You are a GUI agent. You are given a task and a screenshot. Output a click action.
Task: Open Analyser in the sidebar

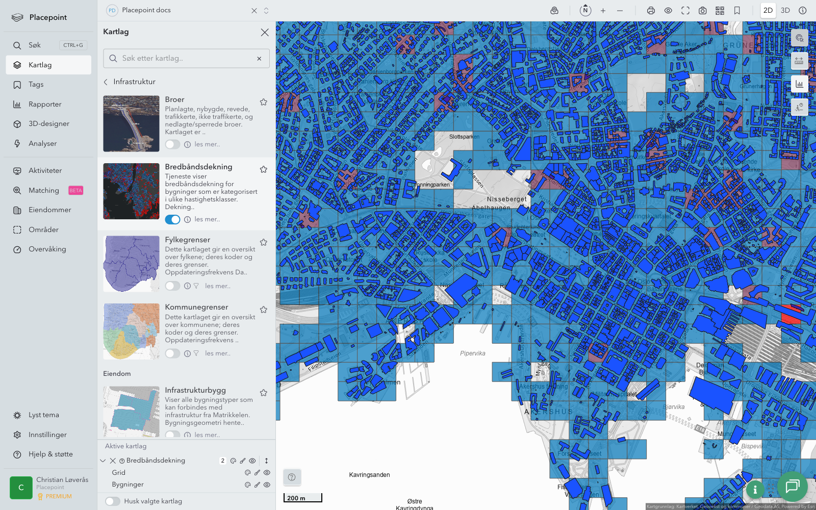tap(43, 144)
